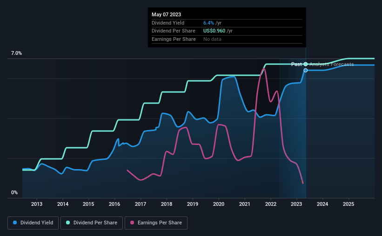Click the tooltip Dividend Per Share row label
The image size is (382, 236).
pyautogui.click(x=174, y=31)
